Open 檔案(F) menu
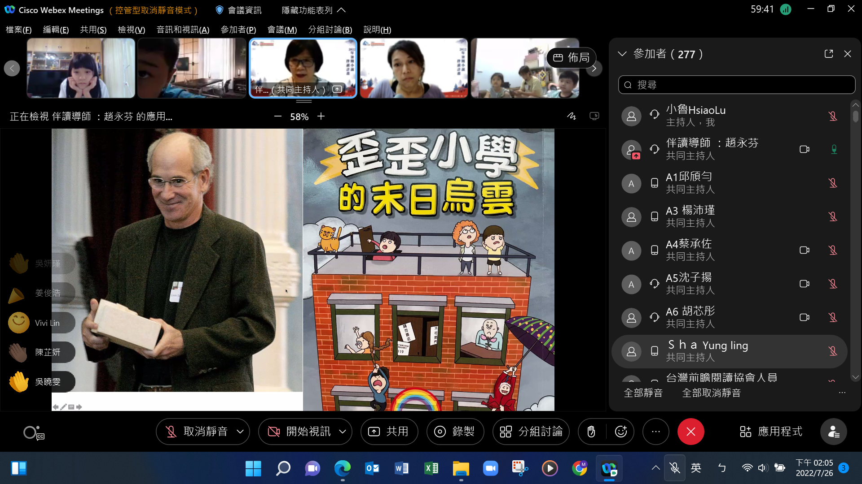 (x=18, y=30)
